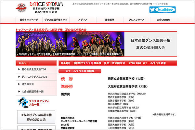Screen dimensions: 195x130
Task: Click 柳川高等学校（福岡） entry
Action: pyautogui.click(x=119, y=104)
